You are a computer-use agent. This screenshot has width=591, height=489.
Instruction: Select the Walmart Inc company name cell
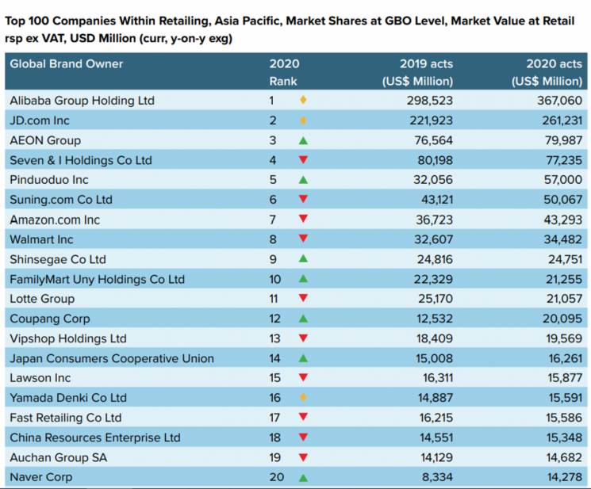click(x=41, y=239)
